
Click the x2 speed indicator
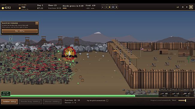pyautogui.click(x=178, y=7)
